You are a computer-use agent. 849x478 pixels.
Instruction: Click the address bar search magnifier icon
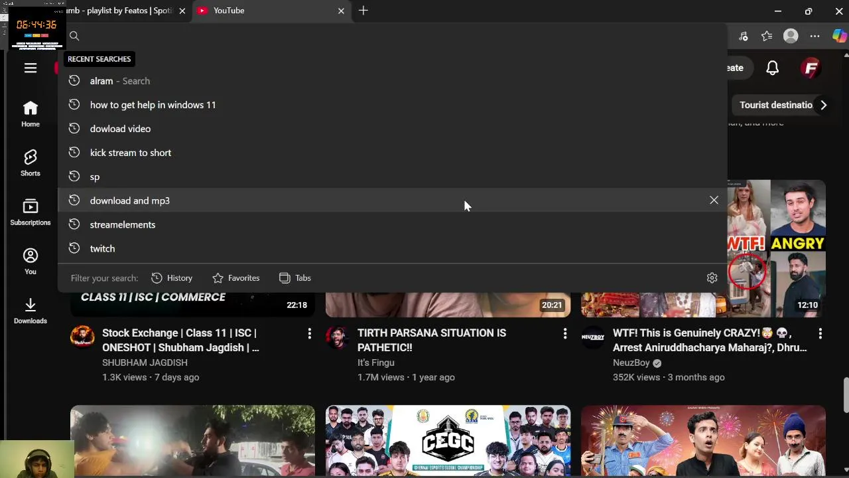[x=74, y=36]
